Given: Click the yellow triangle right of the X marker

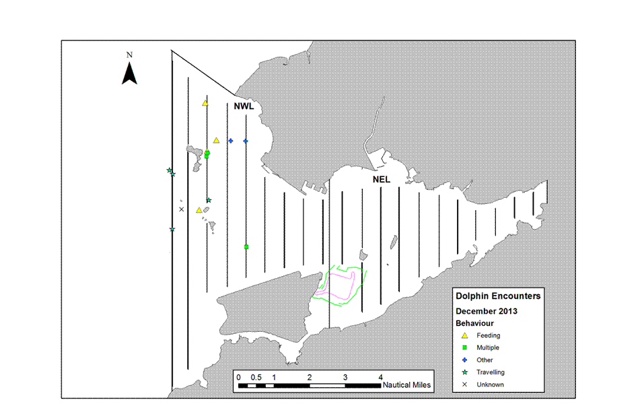Looking at the screenshot, I should point(199,210).
